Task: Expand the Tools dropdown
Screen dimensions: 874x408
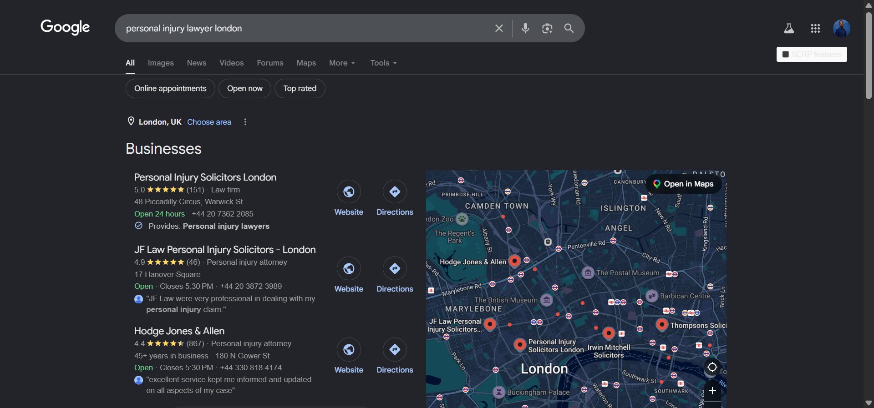Action: tap(383, 63)
